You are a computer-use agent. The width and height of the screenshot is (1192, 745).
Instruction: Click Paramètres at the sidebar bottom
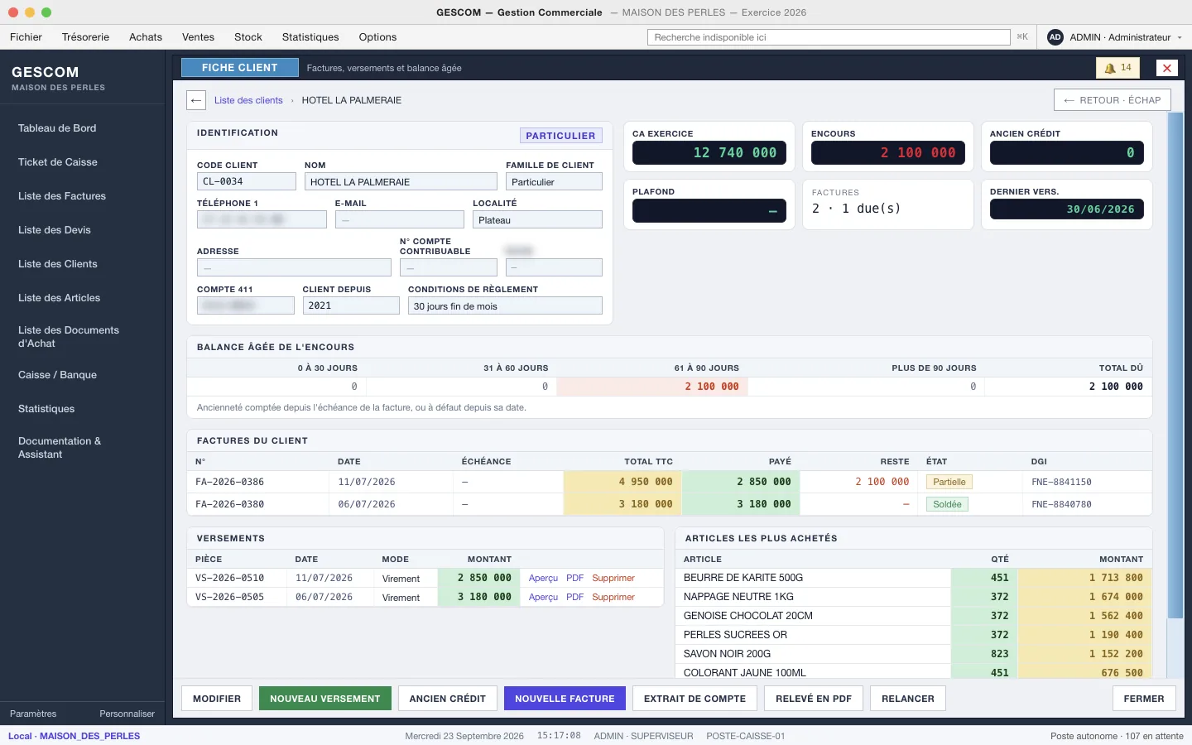33,714
